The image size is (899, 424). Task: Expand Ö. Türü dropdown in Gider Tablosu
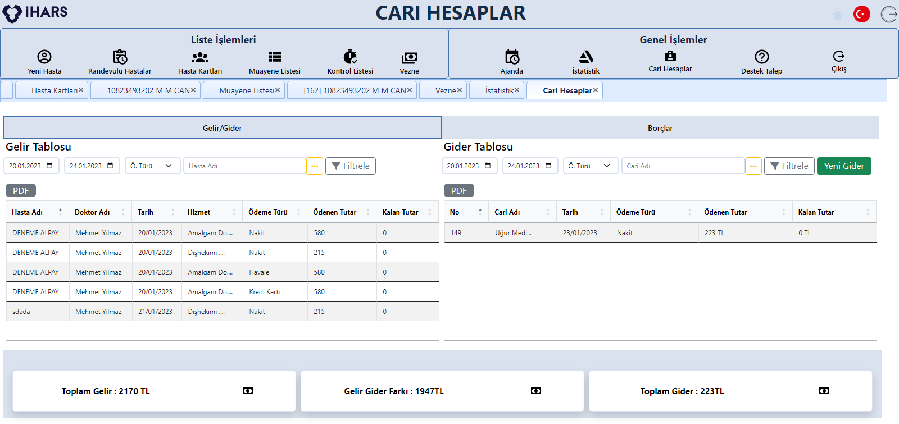pos(591,166)
